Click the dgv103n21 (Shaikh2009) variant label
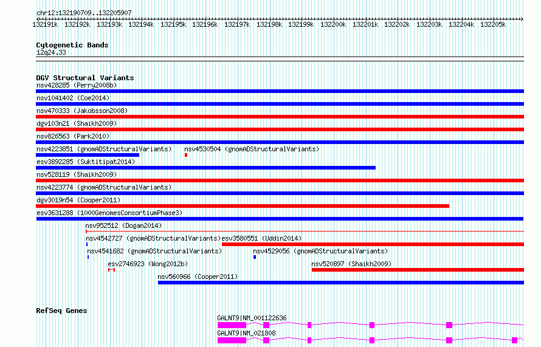Screen dimensions: 541x347 click(x=77, y=123)
